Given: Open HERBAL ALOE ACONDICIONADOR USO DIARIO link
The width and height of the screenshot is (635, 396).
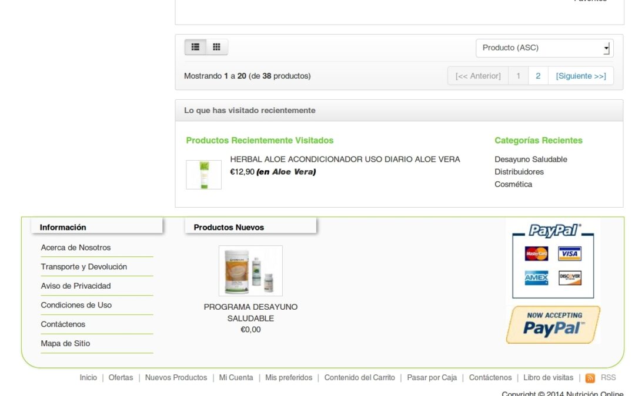Looking at the screenshot, I should point(345,159).
